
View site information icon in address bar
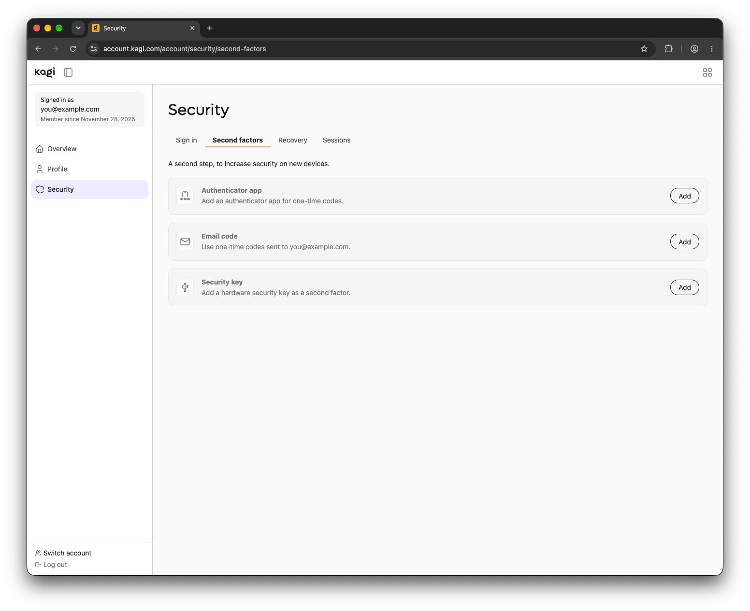(94, 49)
